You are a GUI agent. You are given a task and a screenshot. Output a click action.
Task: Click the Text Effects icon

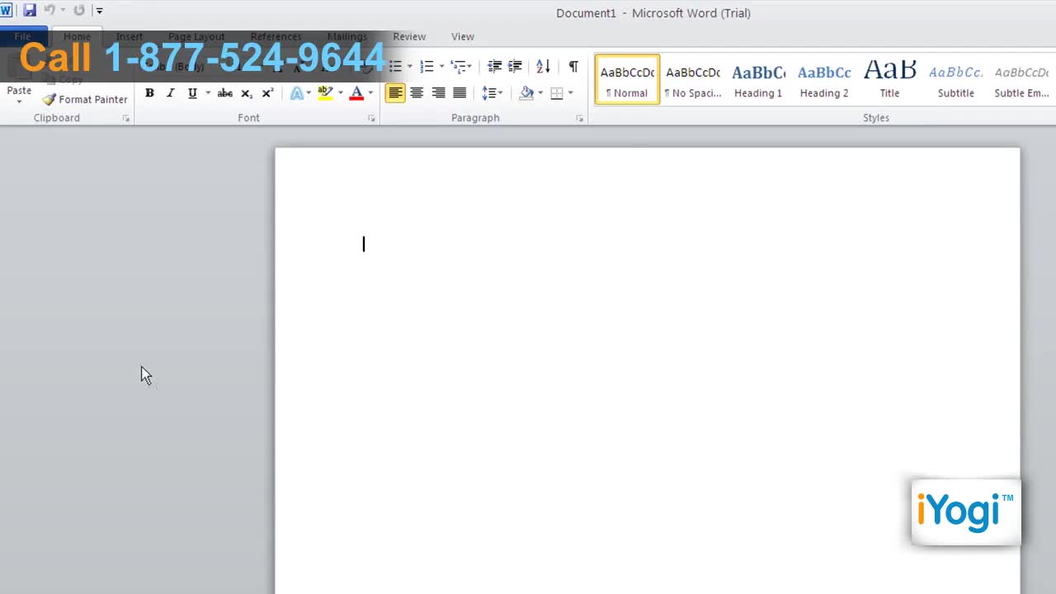[297, 93]
